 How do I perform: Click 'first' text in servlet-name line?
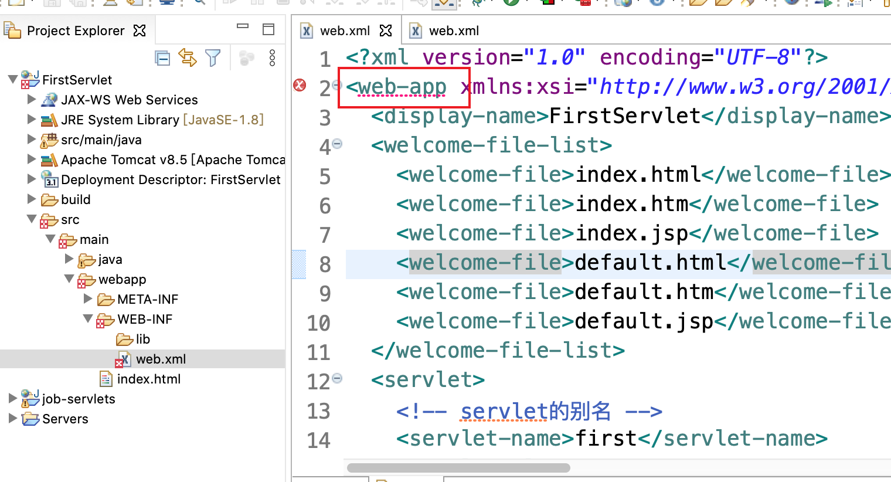(606, 438)
